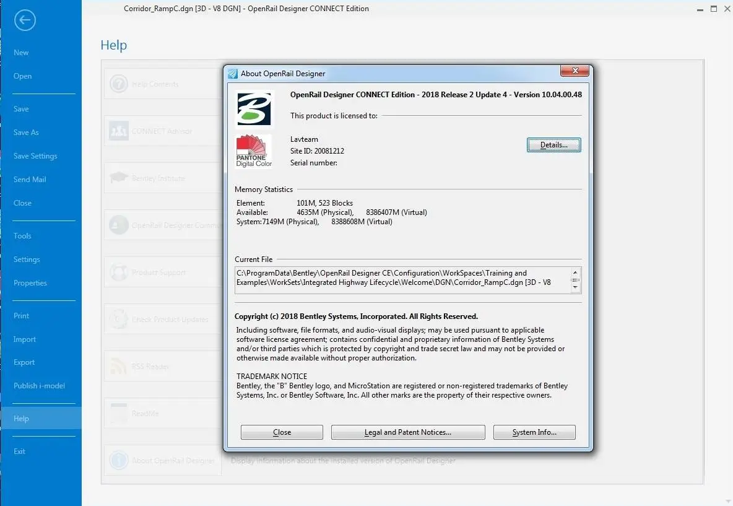The height and width of the screenshot is (506, 733).
Task: Click the Bentley B logo in About dialog
Action: point(254,109)
